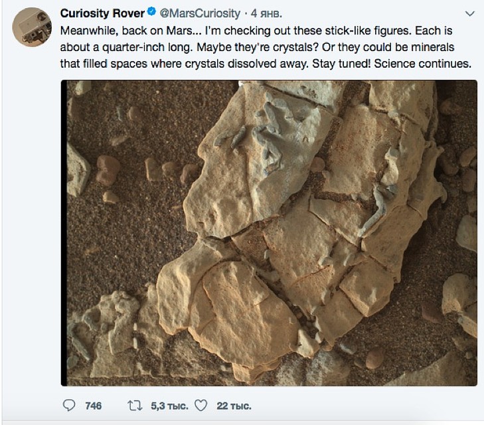Click the reddish pebble on left sand

point(108,170)
